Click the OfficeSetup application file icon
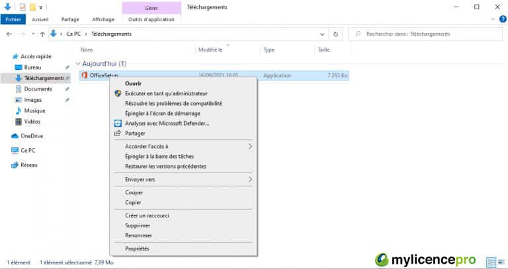 (x=84, y=75)
